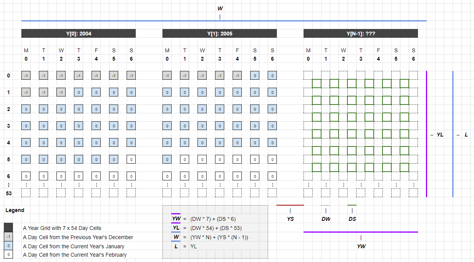Click the "YS" label under the red line
The width and height of the screenshot is (474, 262).
click(x=290, y=219)
